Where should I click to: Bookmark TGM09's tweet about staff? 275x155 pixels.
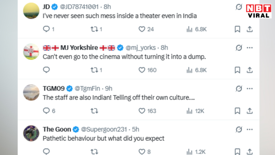coord(237,111)
